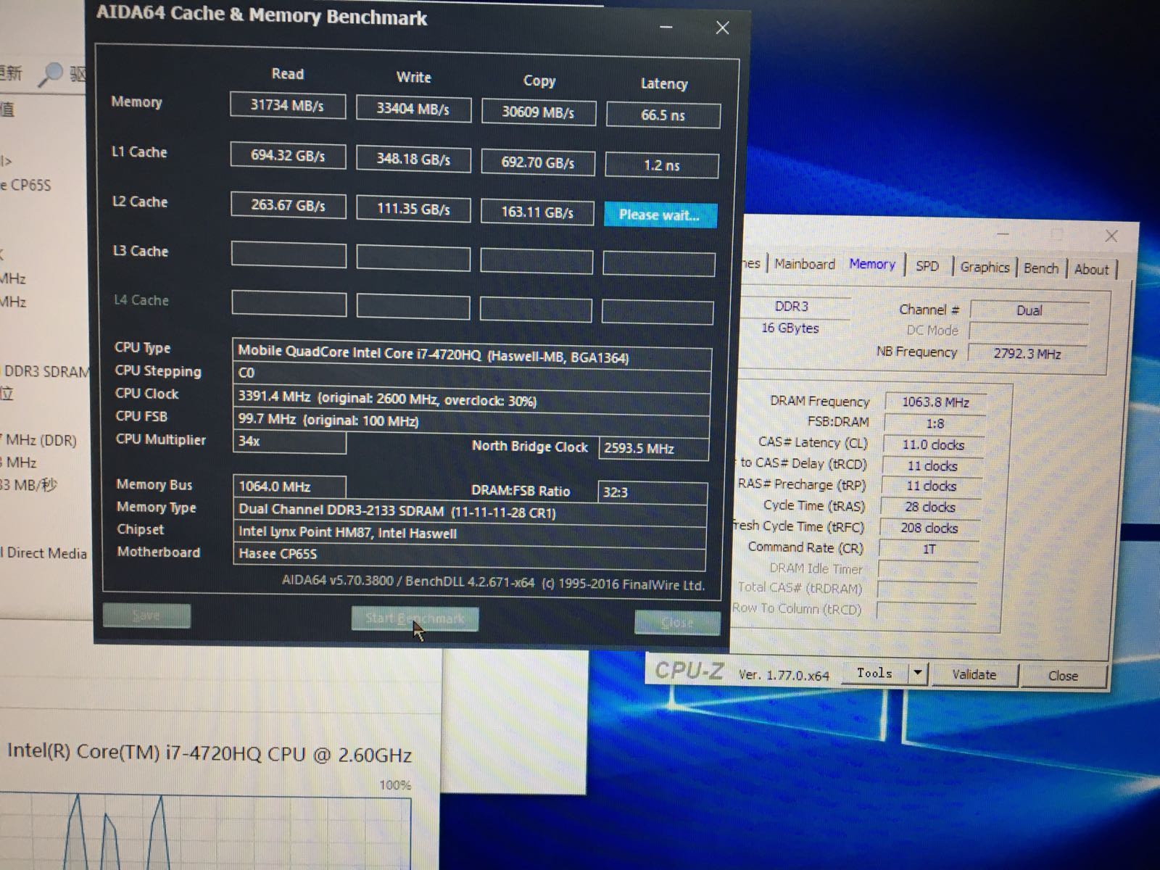Click the tRFC value 208 clocks in CPU-Z
Viewport: 1160px width, 870px height.
click(x=929, y=529)
